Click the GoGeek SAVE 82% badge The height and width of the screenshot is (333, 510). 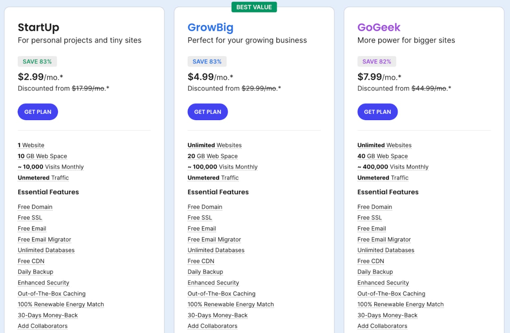(x=376, y=61)
